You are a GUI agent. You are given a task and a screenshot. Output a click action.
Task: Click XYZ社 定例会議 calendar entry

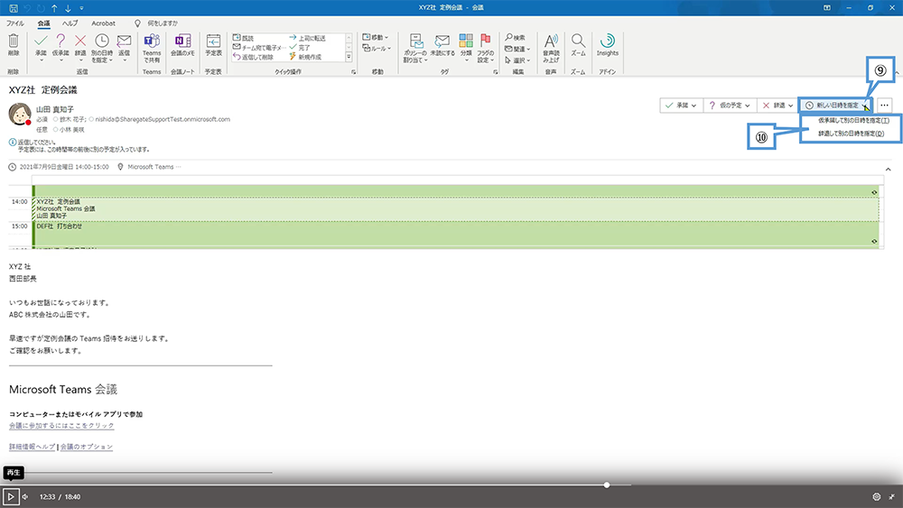tap(455, 208)
